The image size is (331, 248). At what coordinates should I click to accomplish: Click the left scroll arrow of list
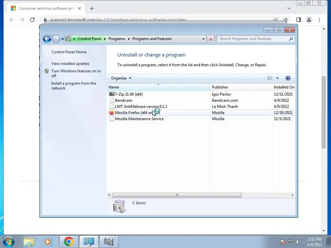[x=109, y=195]
